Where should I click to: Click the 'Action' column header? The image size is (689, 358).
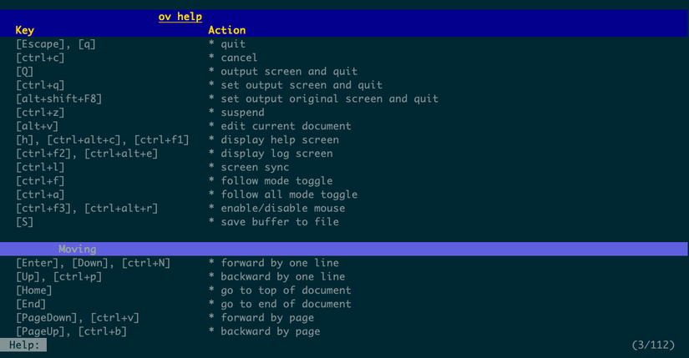coord(226,30)
